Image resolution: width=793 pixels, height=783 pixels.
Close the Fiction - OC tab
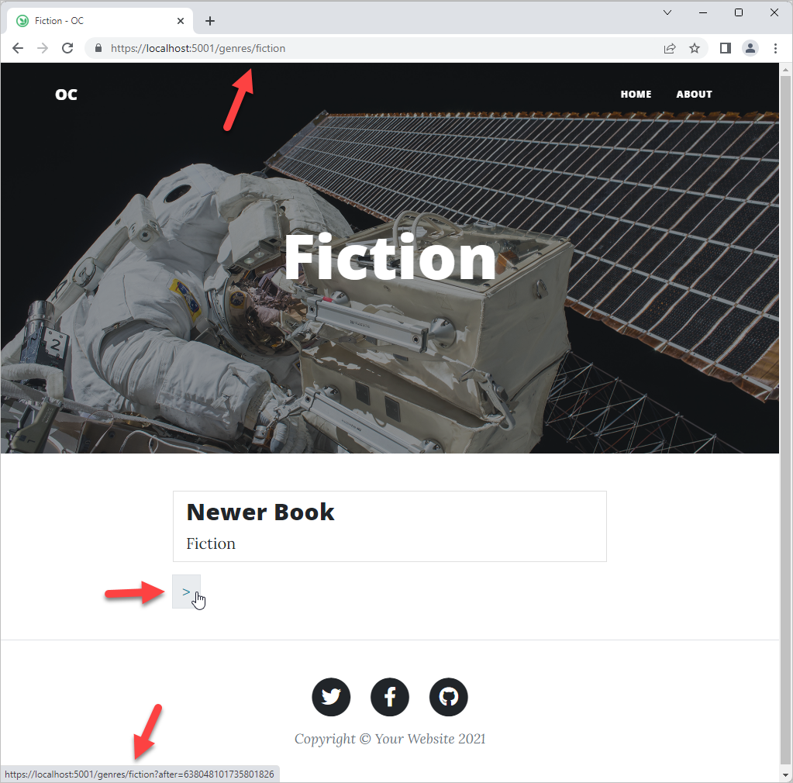[x=181, y=21]
